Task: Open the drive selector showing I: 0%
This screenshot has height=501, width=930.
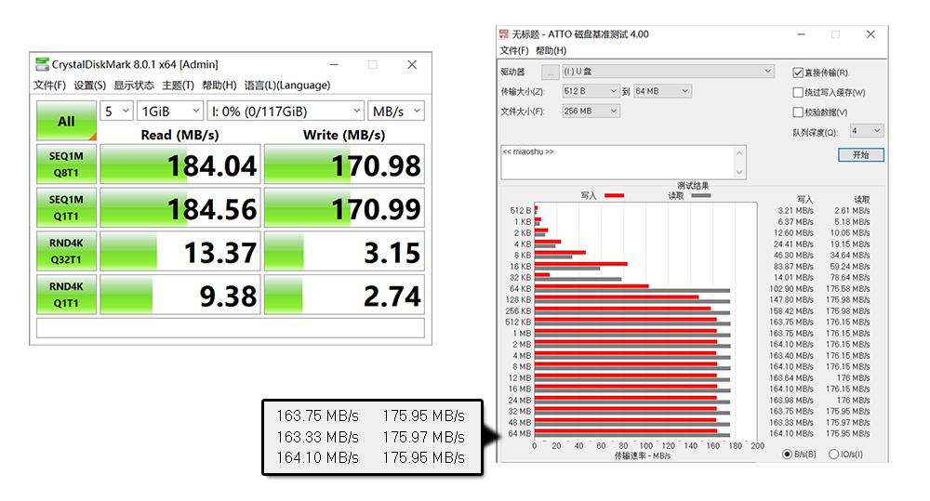Action: [286, 111]
